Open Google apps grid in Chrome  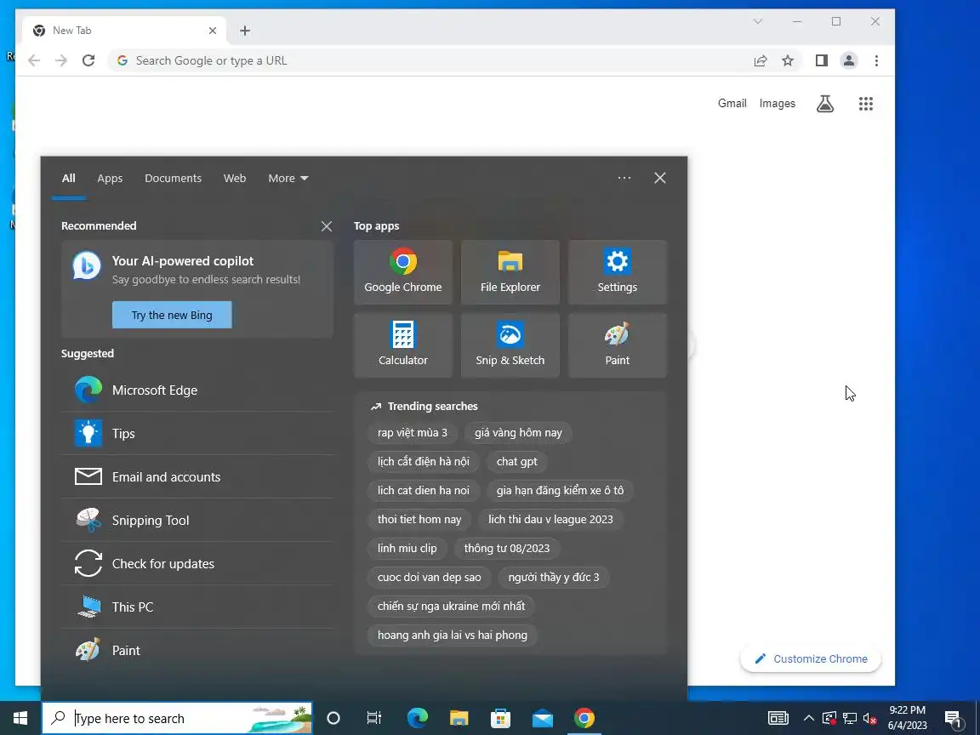point(866,104)
